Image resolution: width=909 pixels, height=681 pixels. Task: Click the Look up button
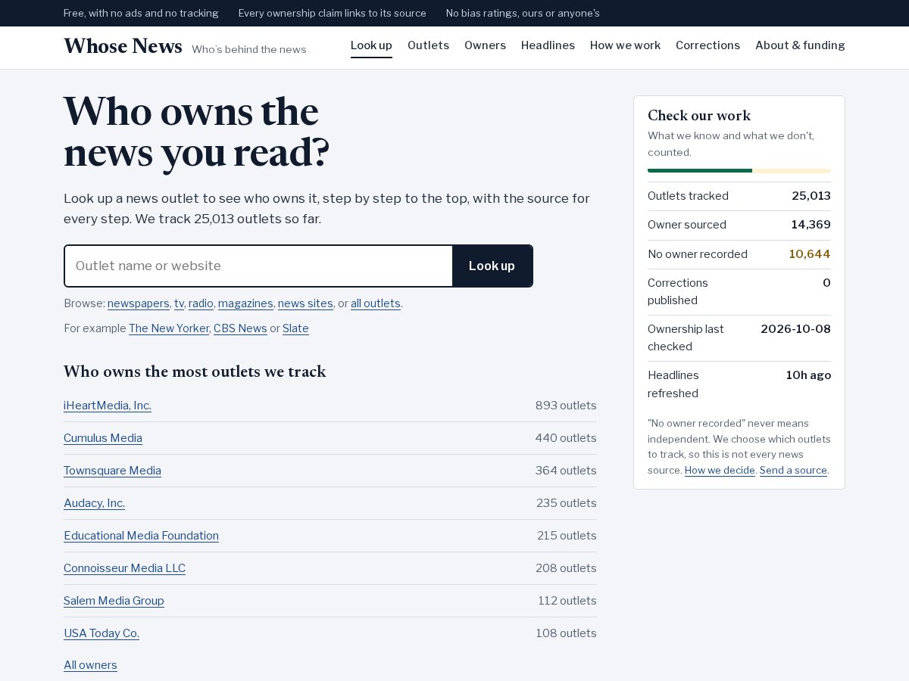point(492,266)
